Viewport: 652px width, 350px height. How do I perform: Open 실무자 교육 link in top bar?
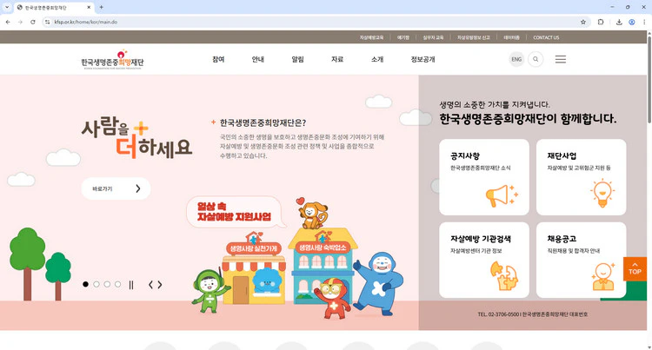433,37
